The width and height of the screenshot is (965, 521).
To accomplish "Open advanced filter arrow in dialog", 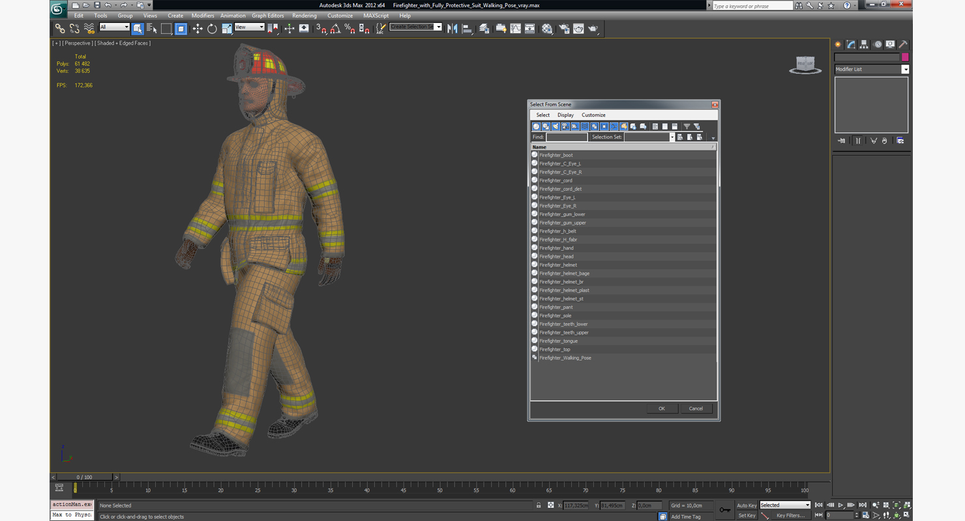I will tap(713, 138).
